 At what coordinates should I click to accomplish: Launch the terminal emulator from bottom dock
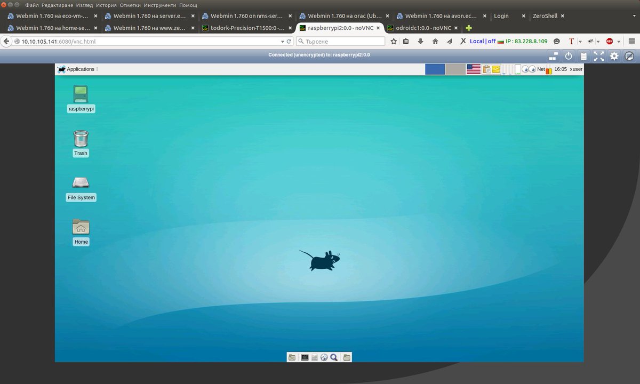pos(305,357)
